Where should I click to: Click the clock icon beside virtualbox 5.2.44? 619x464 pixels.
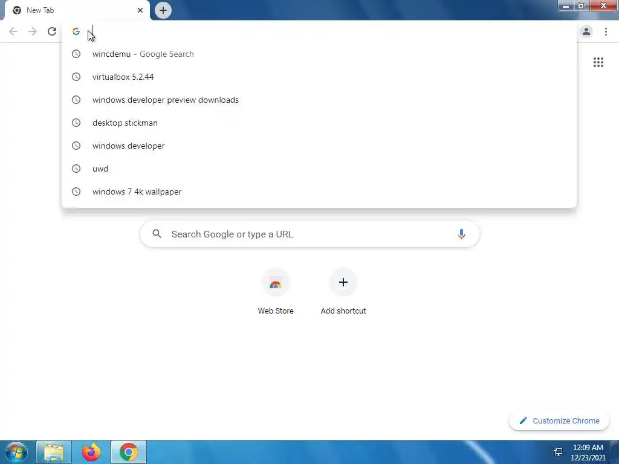pos(76,77)
